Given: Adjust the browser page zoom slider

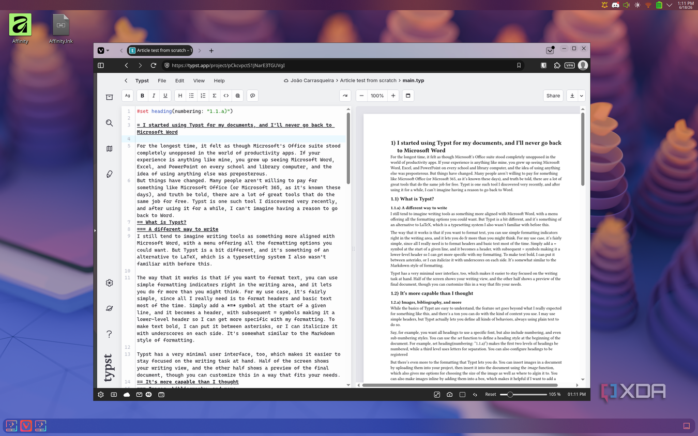Looking at the screenshot, I should pos(523,394).
